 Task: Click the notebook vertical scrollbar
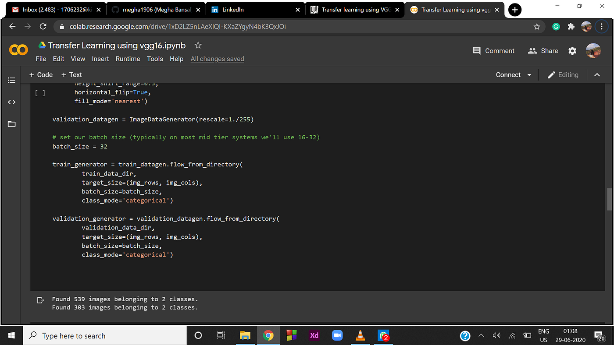pos(609,199)
